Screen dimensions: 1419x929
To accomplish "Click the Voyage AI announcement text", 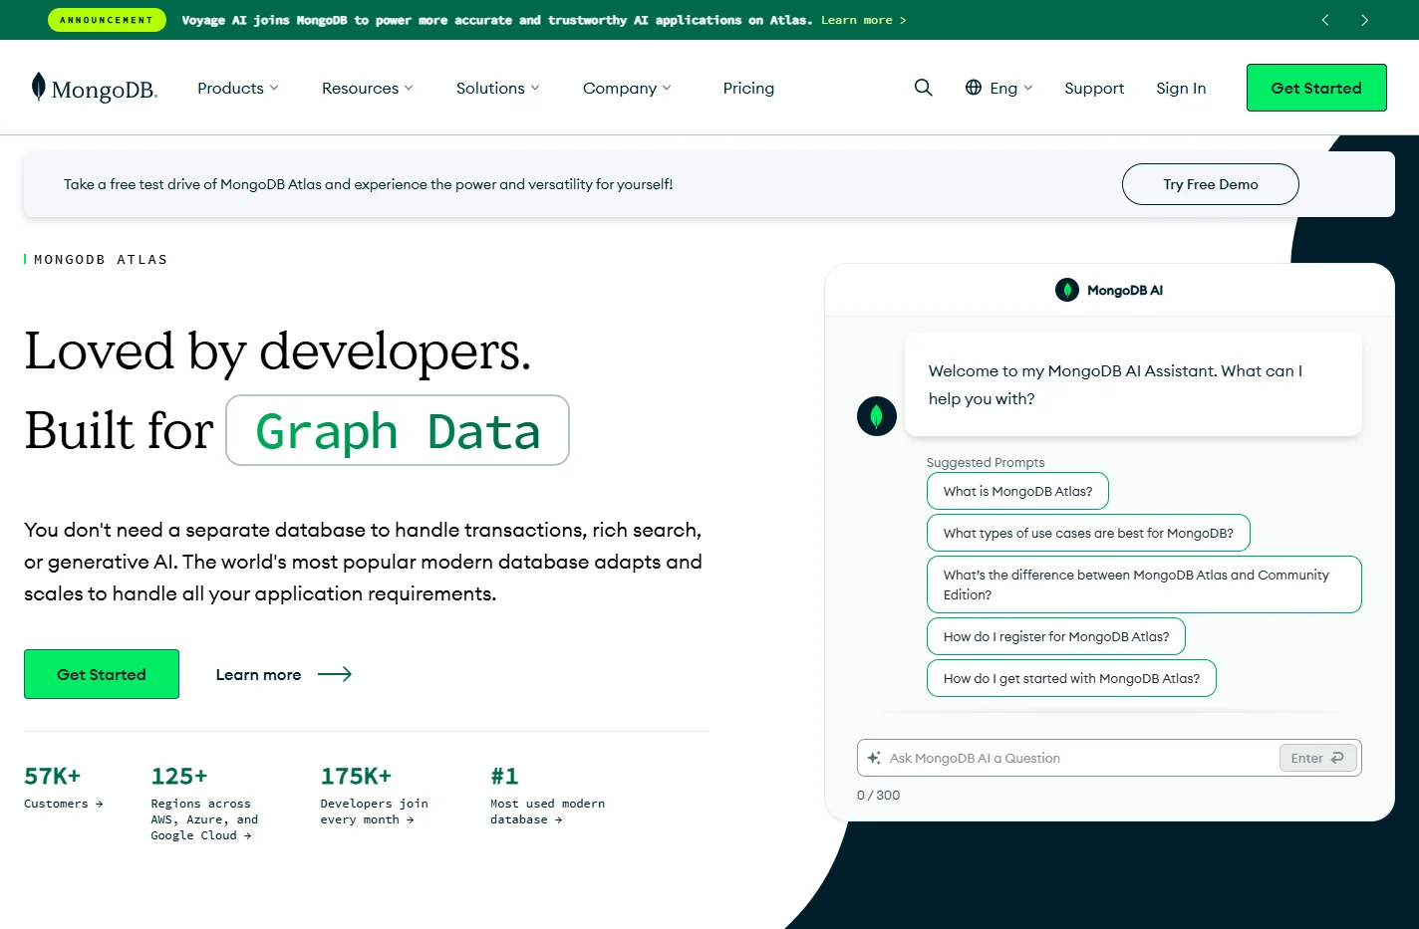I will pos(497,20).
